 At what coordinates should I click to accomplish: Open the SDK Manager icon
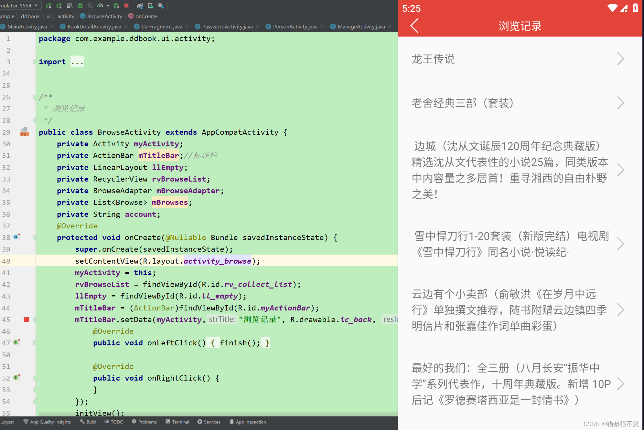(x=161, y=5)
